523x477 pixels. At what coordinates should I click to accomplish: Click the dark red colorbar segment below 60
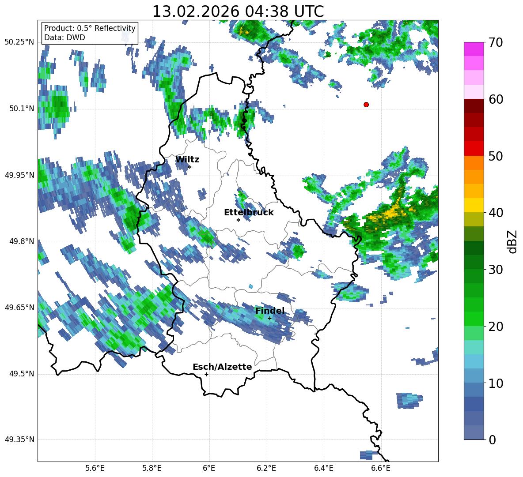point(474,106)
